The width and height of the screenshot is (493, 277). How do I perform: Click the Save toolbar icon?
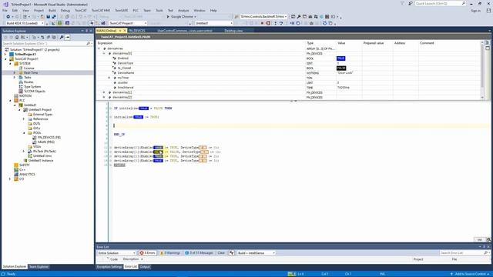48,17
